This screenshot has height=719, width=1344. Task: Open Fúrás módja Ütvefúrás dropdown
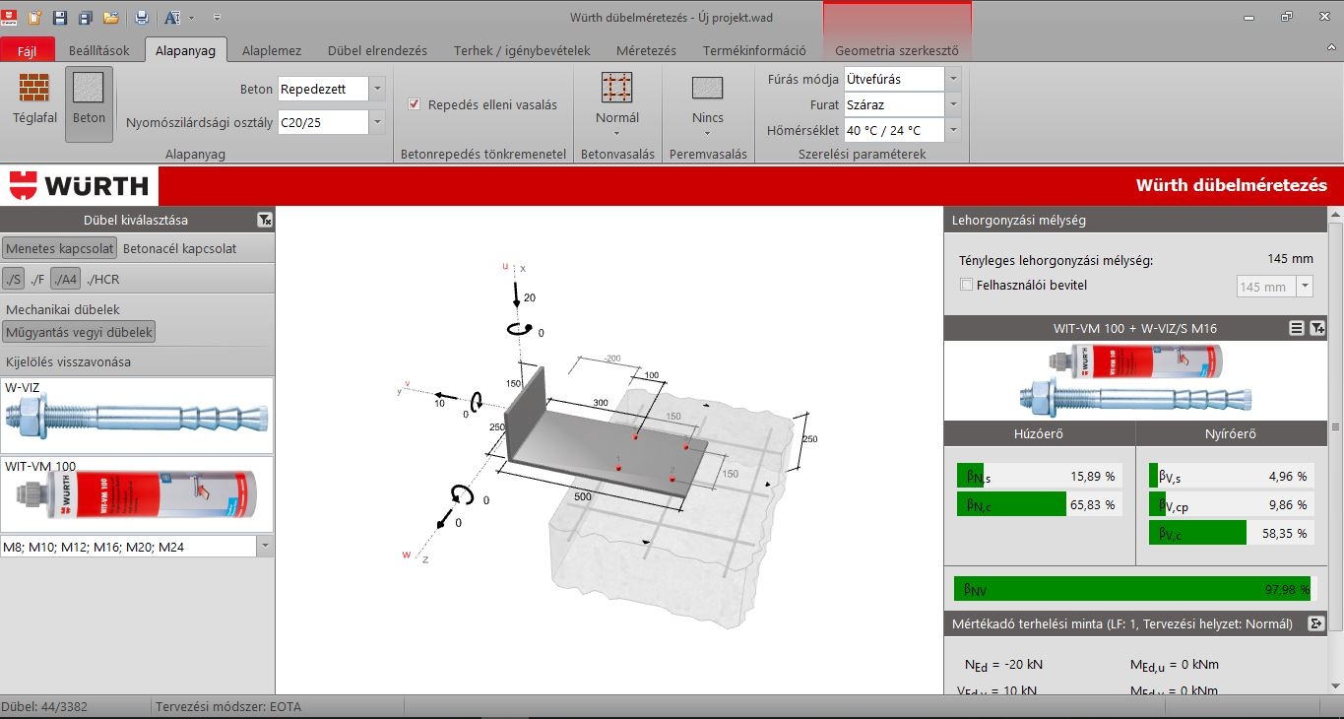pos(952,79)
